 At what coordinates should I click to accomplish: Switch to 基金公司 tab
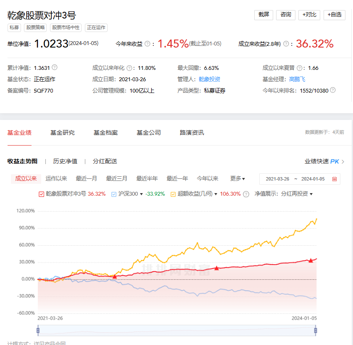(149, 133)
